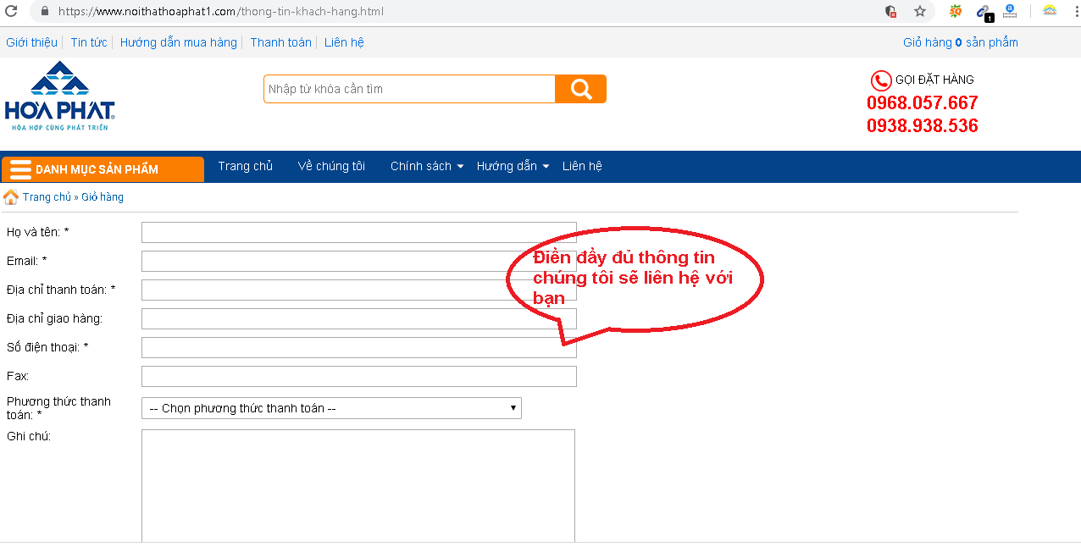Expand the Chính sách menu
The height and width of the screenshot is (547, 1081).
426,167
